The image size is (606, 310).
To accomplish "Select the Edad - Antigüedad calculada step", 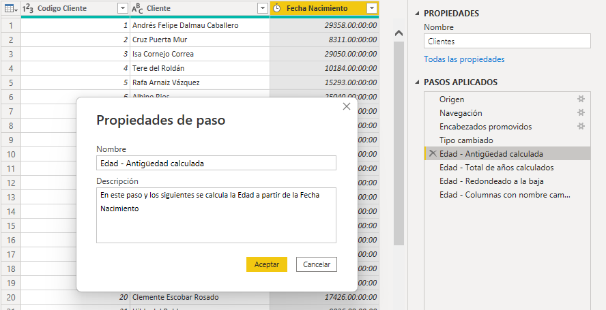I will click(x=507, y=153).
